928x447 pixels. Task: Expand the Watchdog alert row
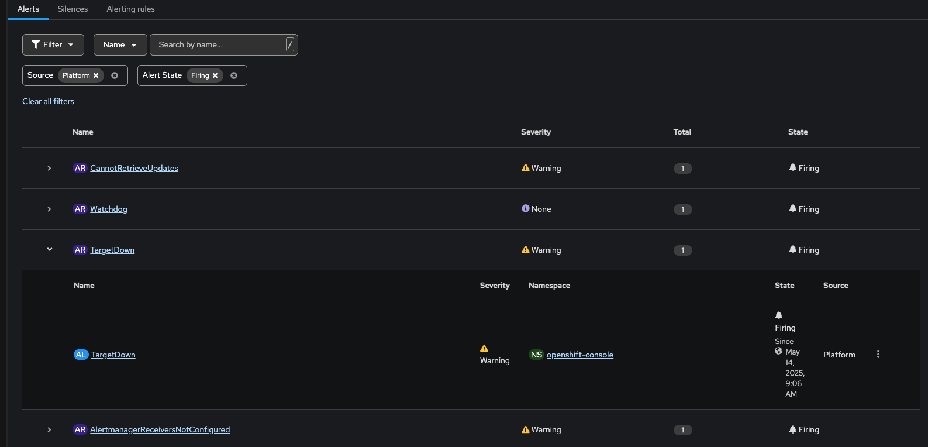(49, 209)
